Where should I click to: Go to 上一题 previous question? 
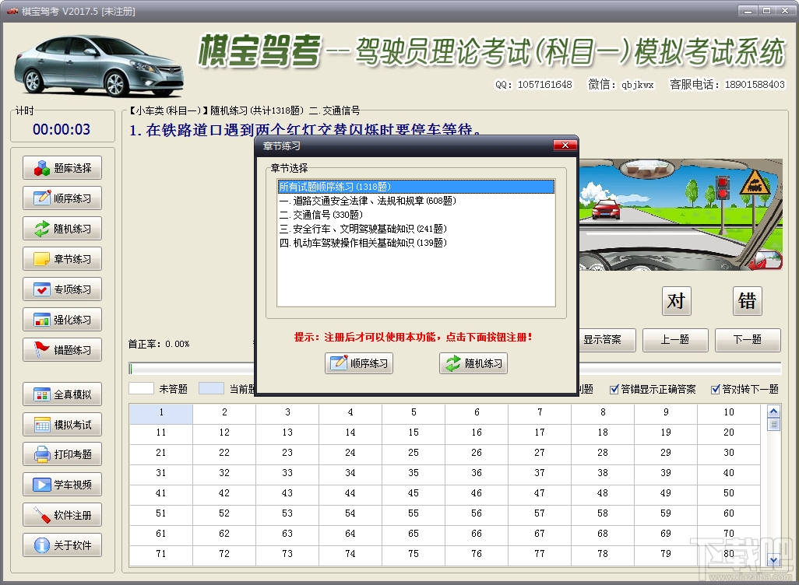[675, 340]
